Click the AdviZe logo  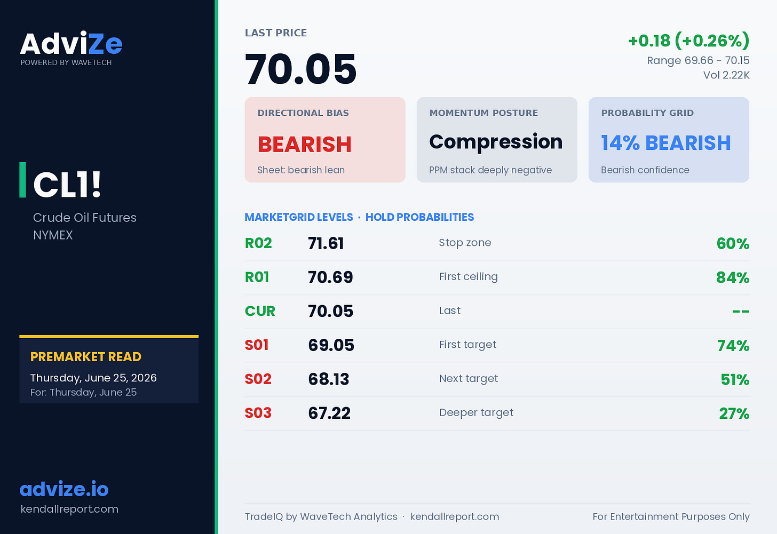[71, 44]
